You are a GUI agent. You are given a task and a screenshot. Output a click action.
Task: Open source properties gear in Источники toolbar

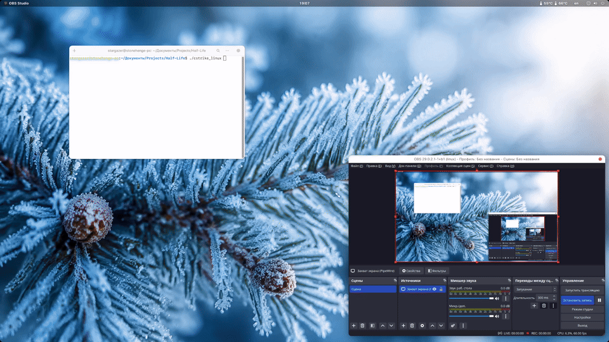pos(422,326)
